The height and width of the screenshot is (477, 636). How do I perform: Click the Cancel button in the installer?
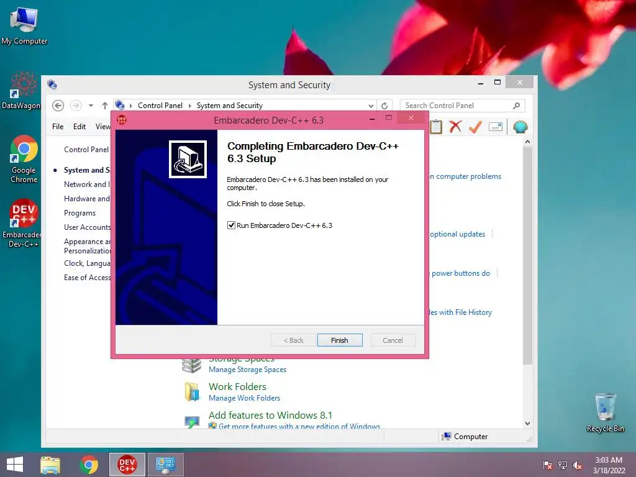393,340
